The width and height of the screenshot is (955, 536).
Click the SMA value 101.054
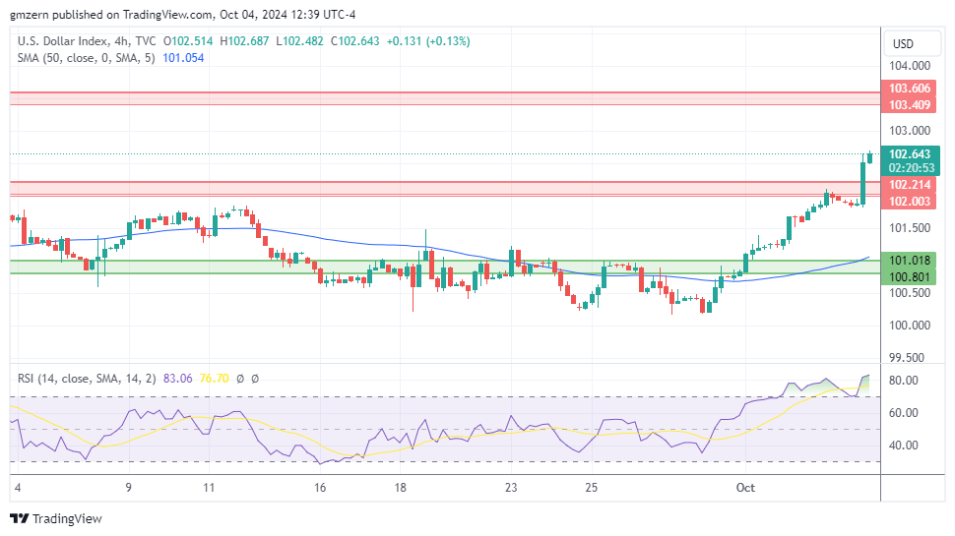(183, 58)
